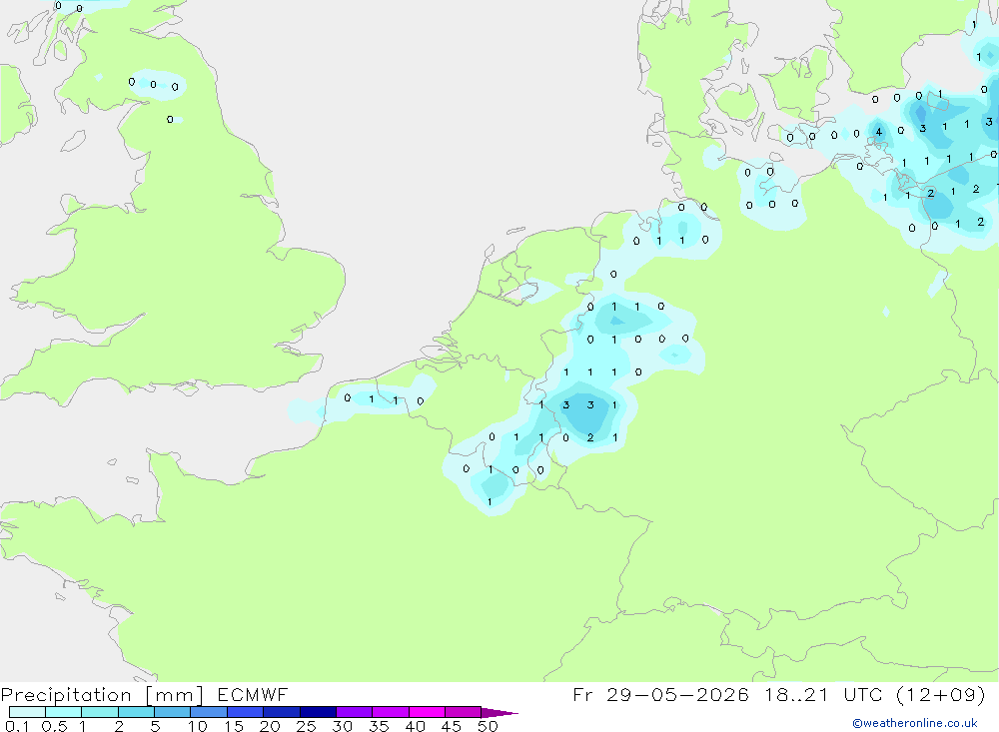The height and width of the screenshot is (732, 999).
Task: Click the 0.5–1 mm legend color box
Action: 63,712
